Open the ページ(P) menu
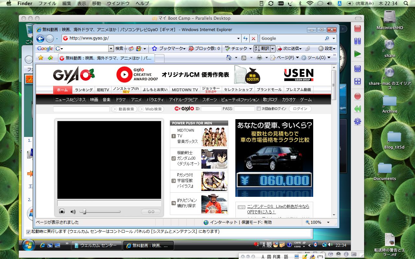This screenshot has height=259, width=415. click(285, 58)
